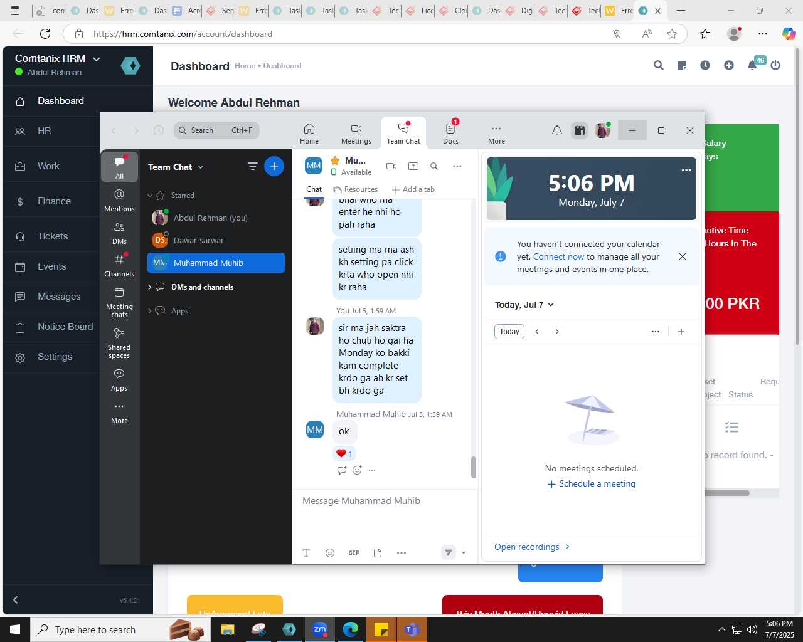
Task: Click the Zoom profile avatar
Action: click(x=602, y=130)
